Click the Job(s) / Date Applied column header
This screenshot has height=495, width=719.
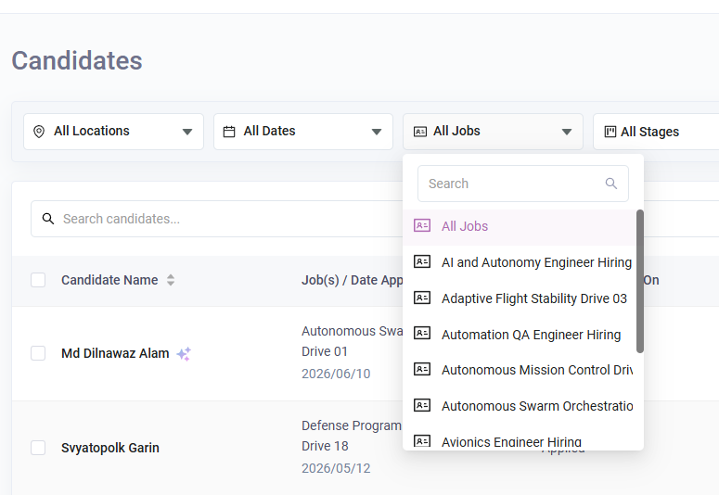(353, 280)
